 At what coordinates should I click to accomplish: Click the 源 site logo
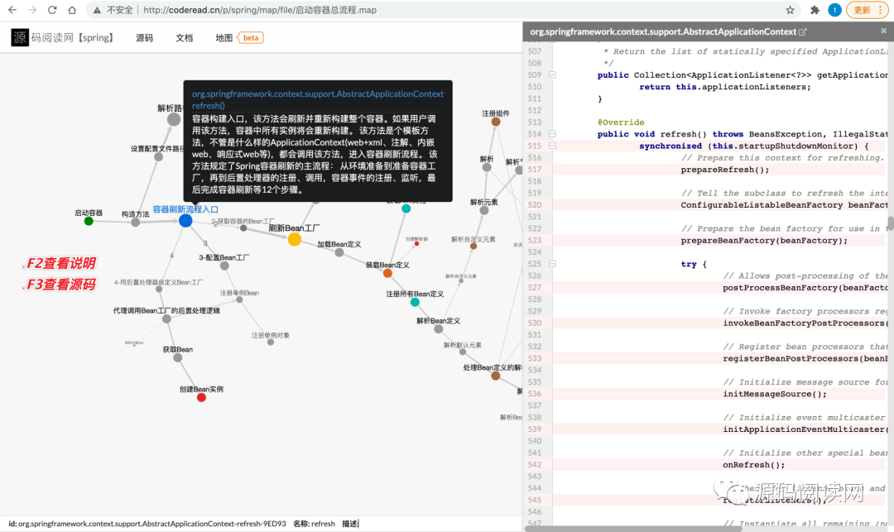[x=20, y=37]
